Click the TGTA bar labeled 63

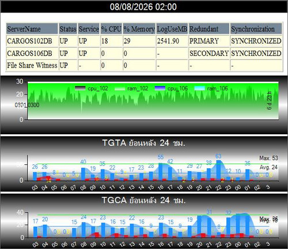coord(218,170)
